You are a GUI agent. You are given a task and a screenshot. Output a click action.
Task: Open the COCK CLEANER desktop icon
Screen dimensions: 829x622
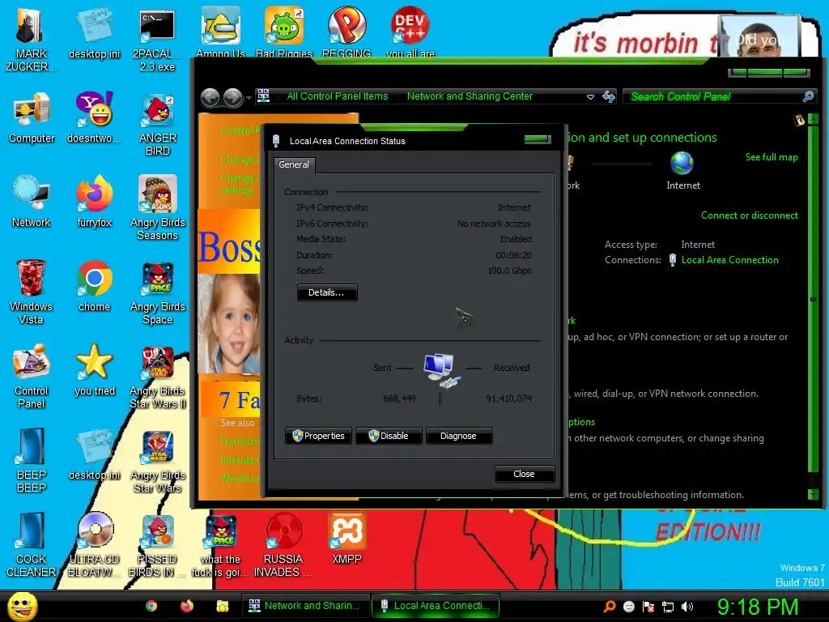(32, 545)
